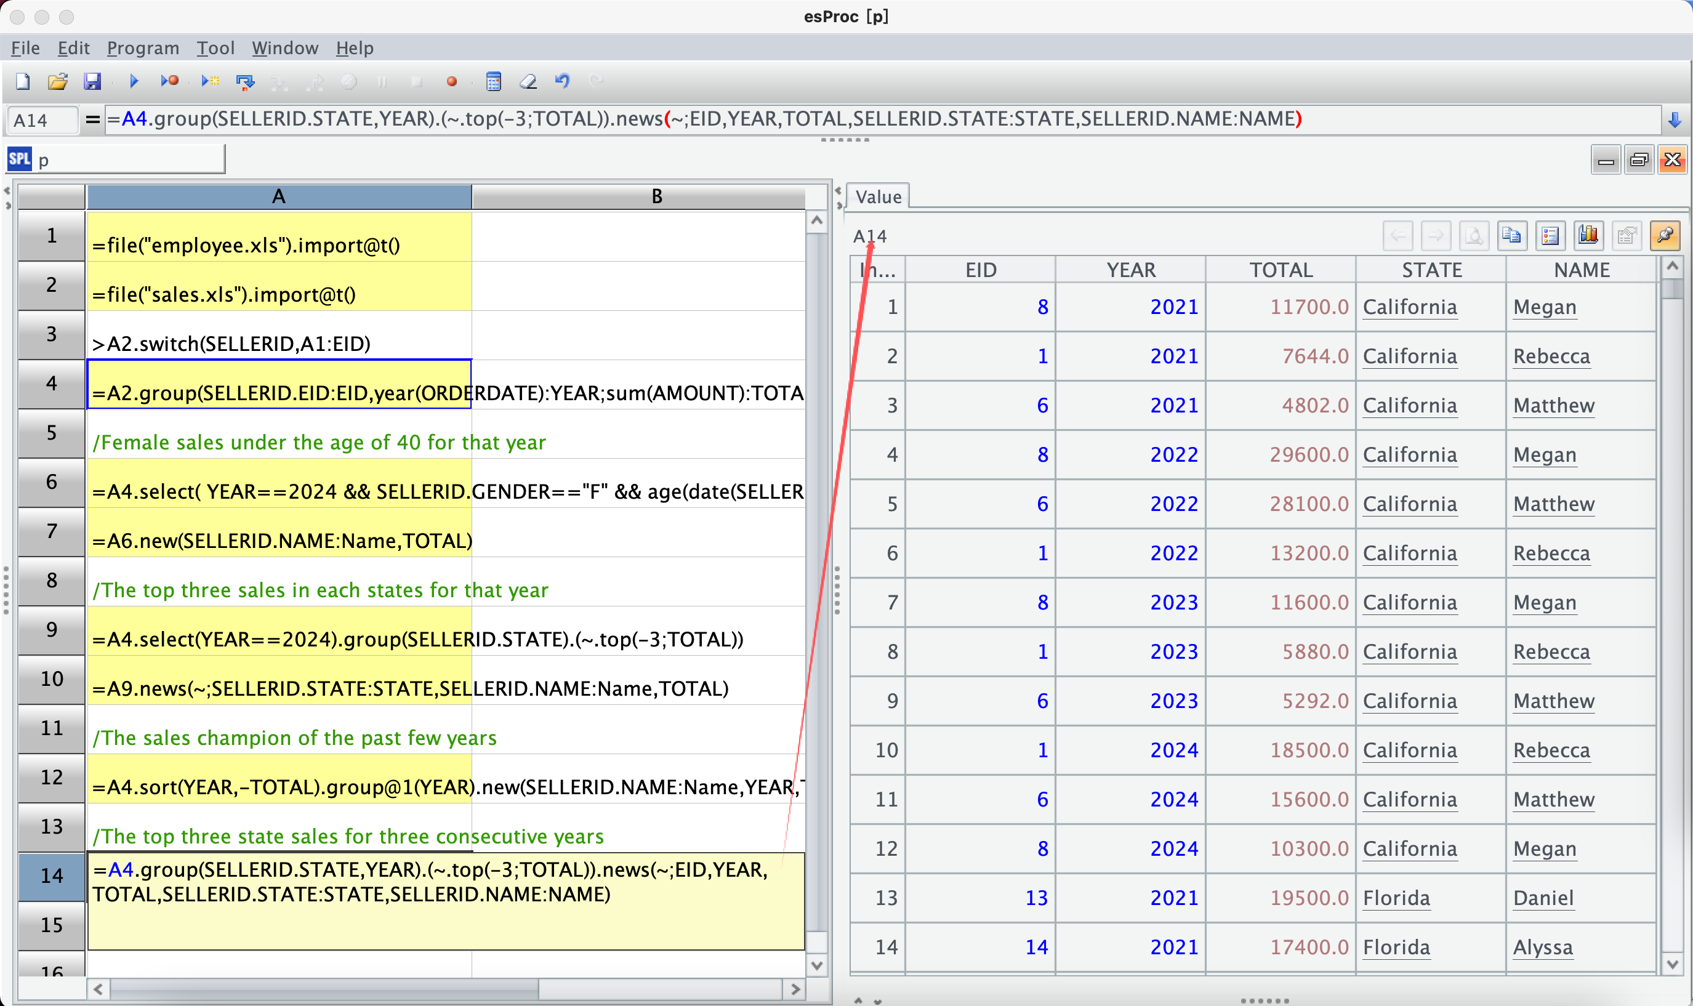Click the eraser clear icon
The width and height of the screenshot is (1693, 1006).
coord(528,81)
